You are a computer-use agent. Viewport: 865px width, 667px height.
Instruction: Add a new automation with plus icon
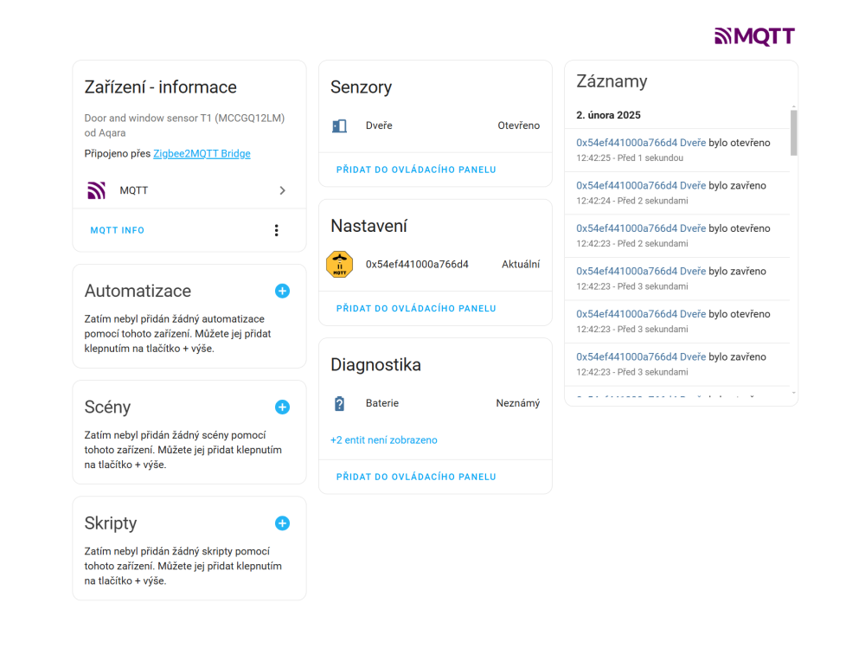pyautogui.click(x=282, y=292)
